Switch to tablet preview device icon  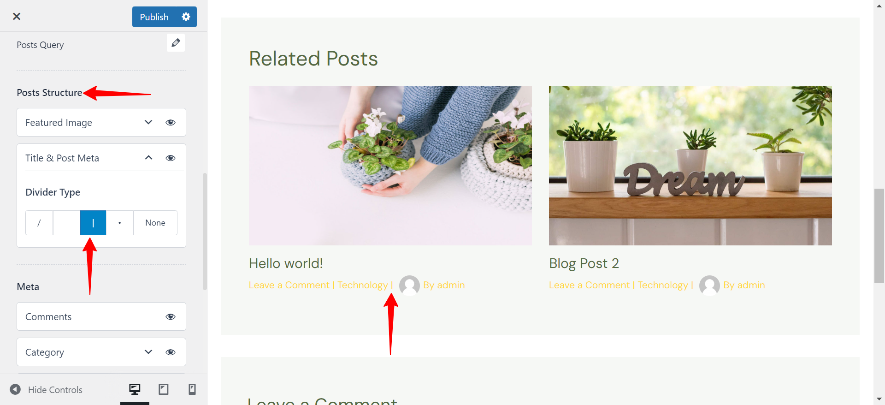pos(163,389)
